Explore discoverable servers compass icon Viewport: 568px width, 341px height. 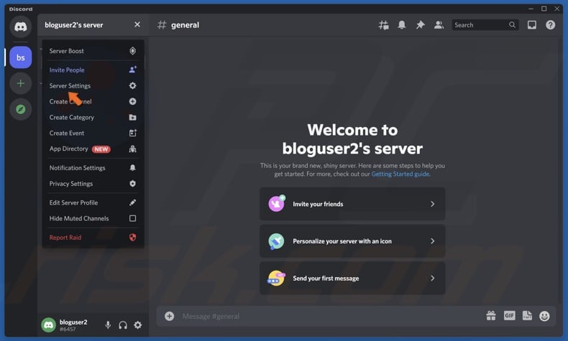pyautogui.click(x=21, y=109)
